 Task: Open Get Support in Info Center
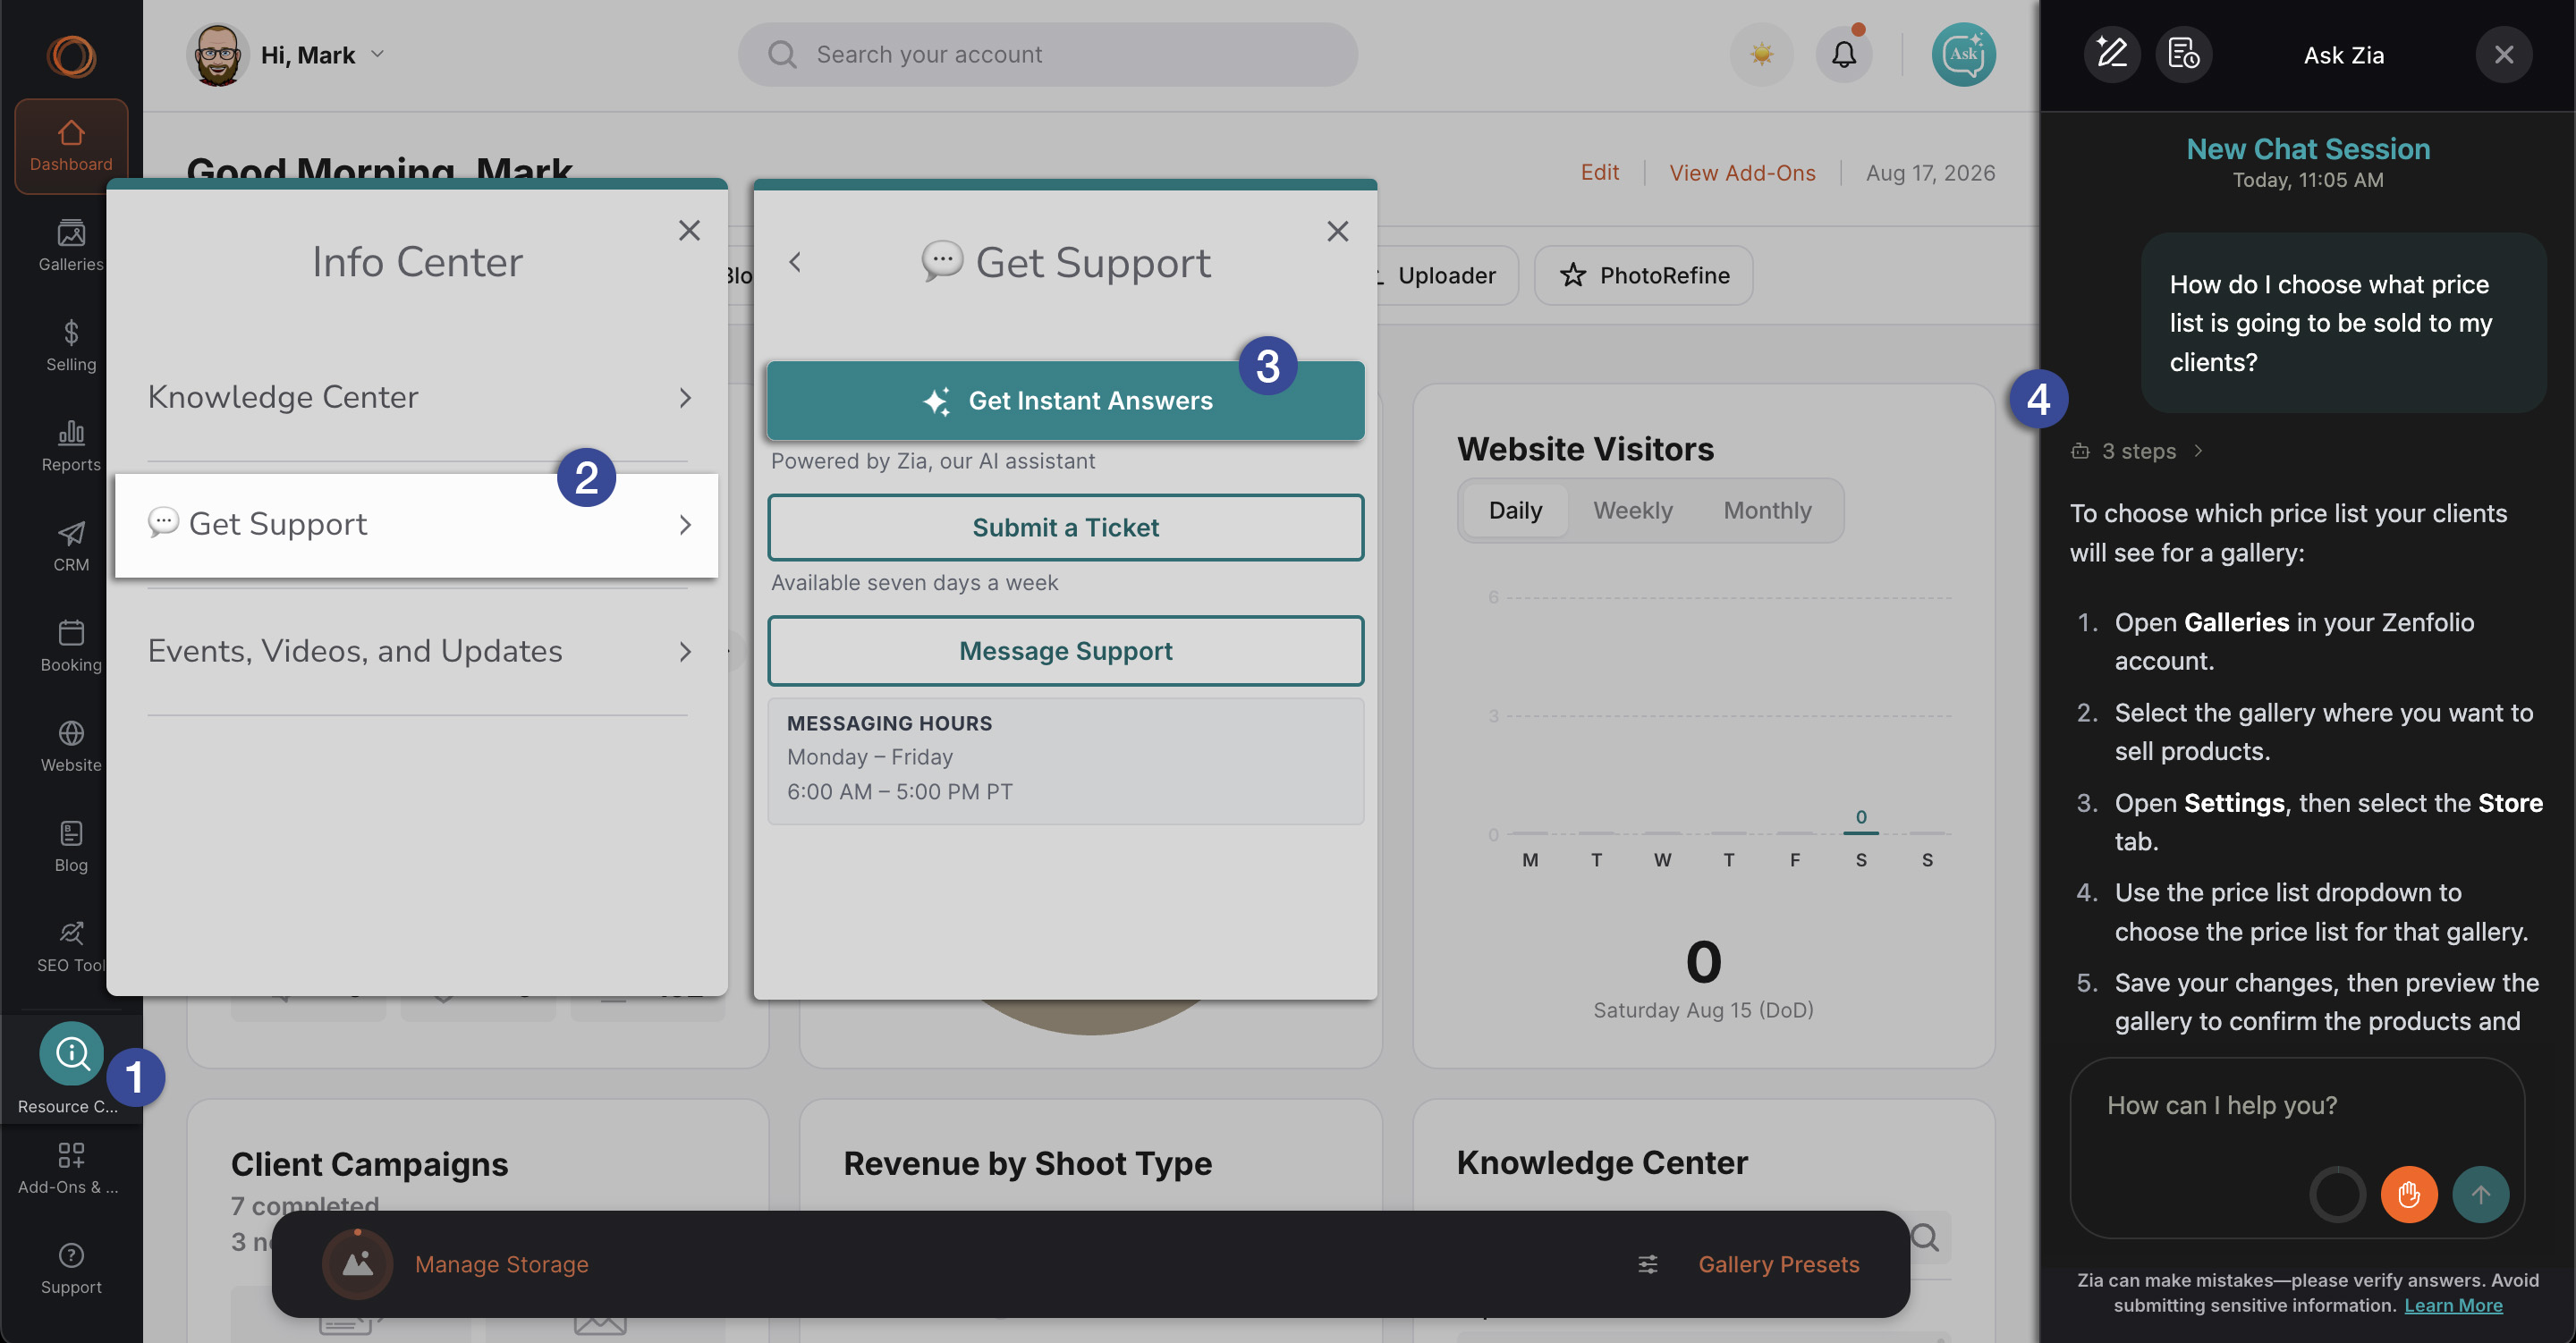(x=417, y=524)
